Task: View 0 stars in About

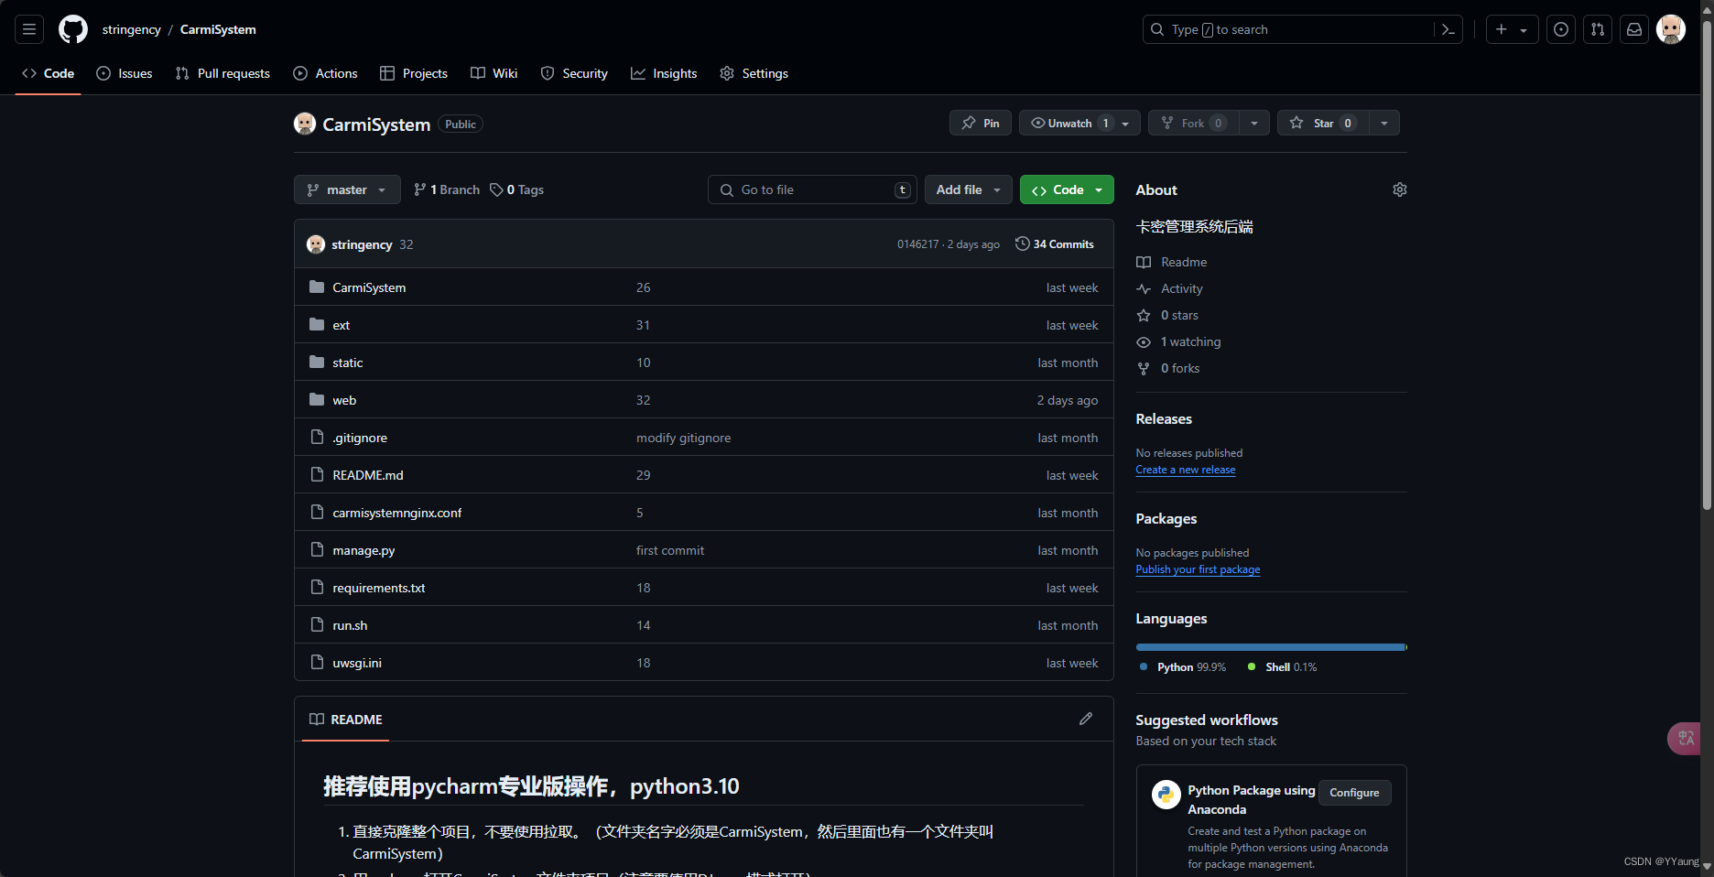Action: 1167,315
